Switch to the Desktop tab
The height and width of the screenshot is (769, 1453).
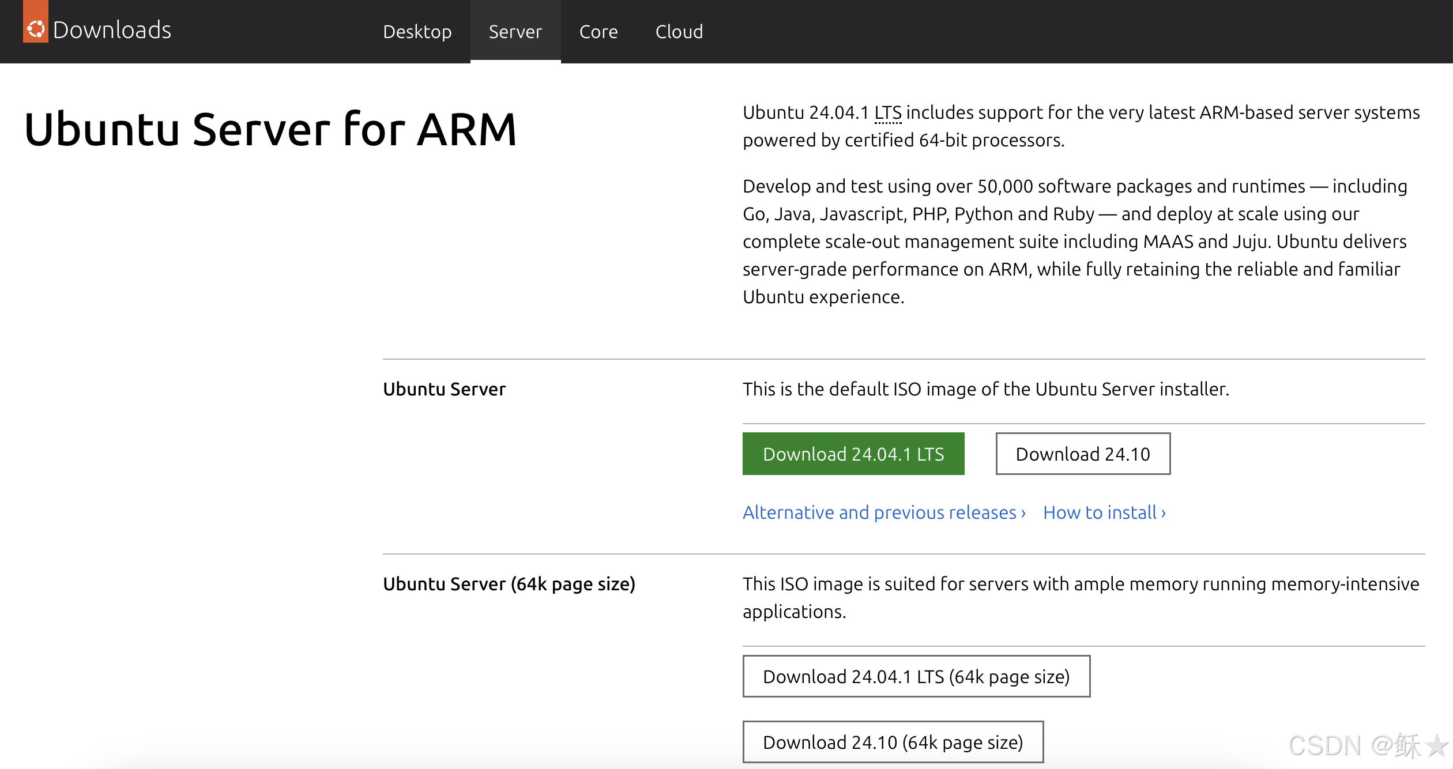[x=417, y=32]
